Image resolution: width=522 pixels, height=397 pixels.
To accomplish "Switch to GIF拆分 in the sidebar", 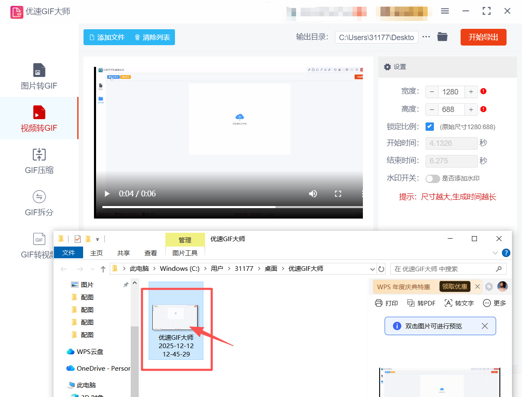I will [39, 203].
